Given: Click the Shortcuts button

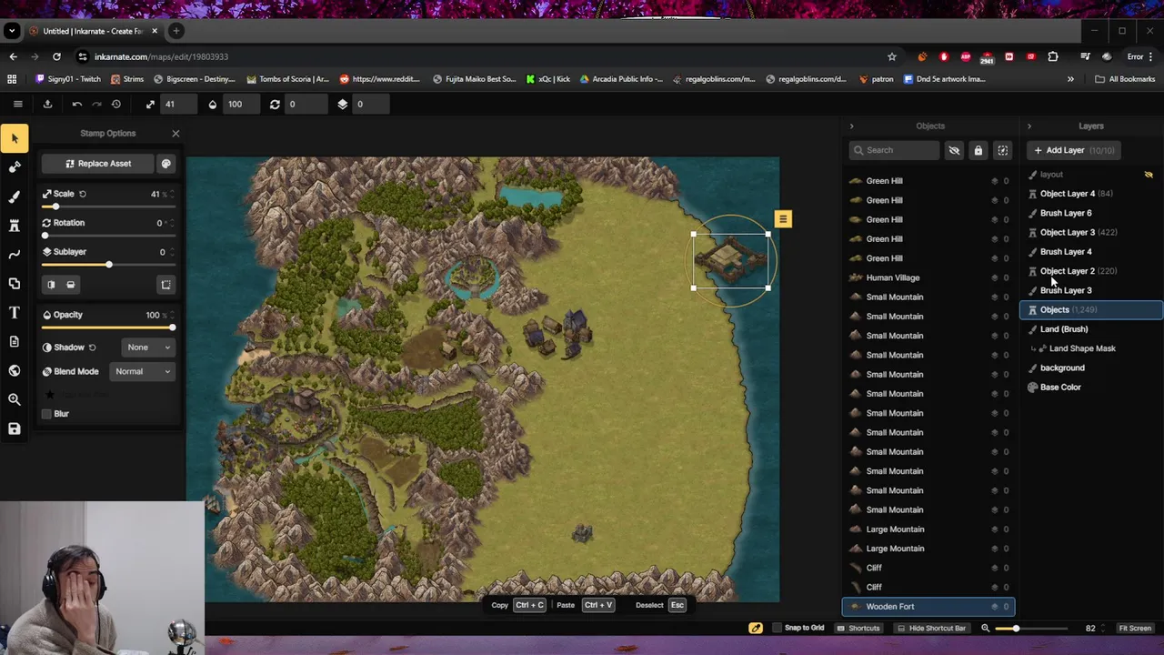Looking at the screenshot, I should point(858,628).
